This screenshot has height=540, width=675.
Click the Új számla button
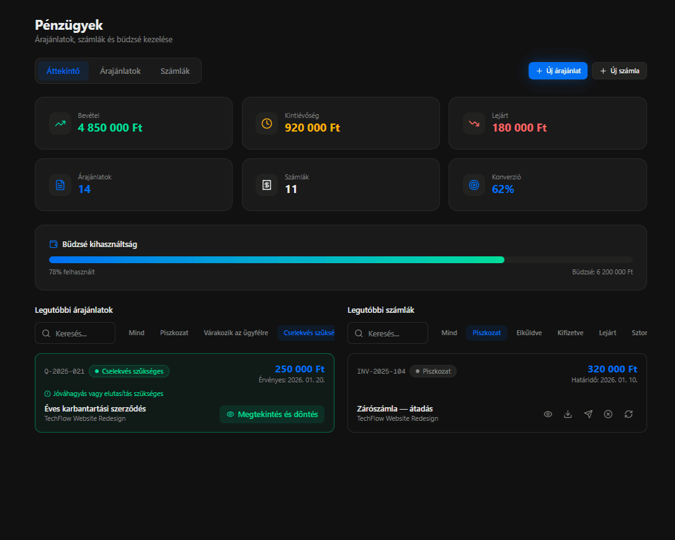619,71
